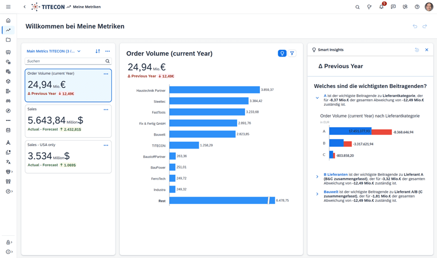This screenshot has width=437, height=258.
Task: Click the Suchen search field
Action: [65, 61]
